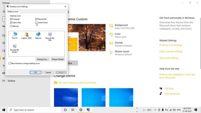This screenshot has width=201, height=113.
Task: Click the Sounds speaker icon
Action: point(111,43)
